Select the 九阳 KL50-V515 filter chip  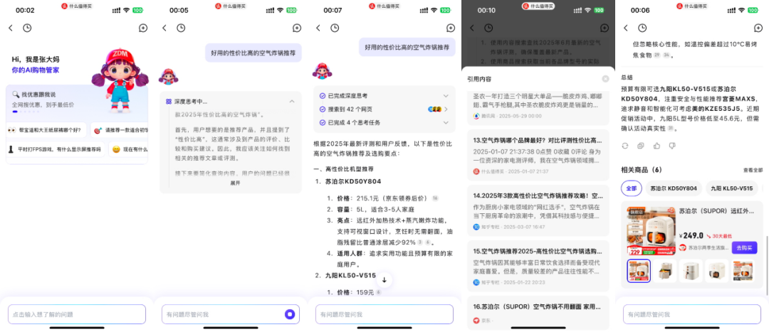732,188
